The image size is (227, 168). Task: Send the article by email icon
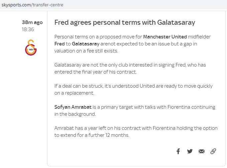202,151
